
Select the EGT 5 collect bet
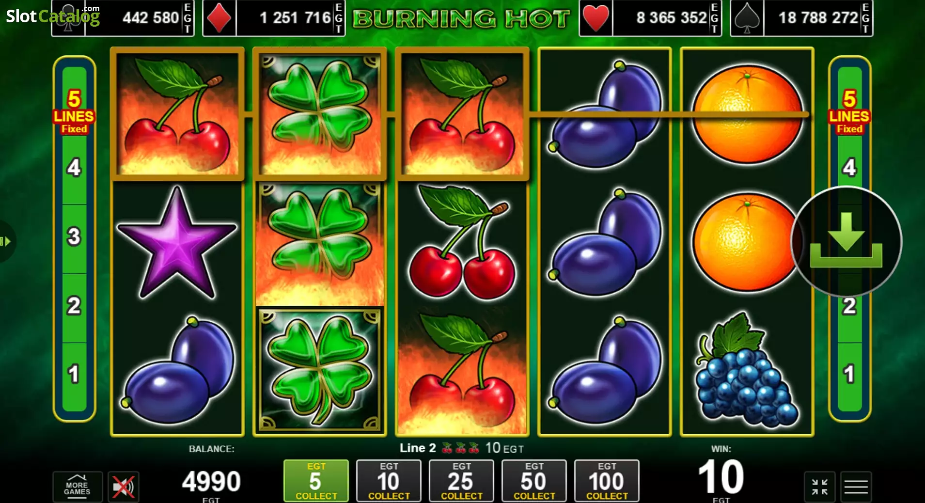[316, 481]
